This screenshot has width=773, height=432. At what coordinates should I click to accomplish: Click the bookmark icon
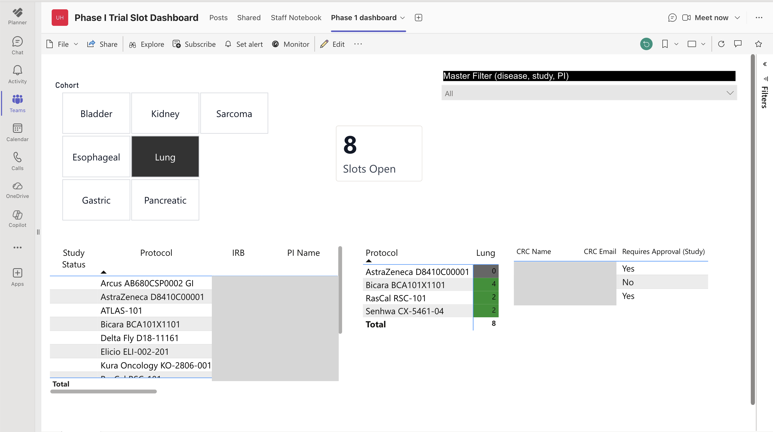(665, 44)
